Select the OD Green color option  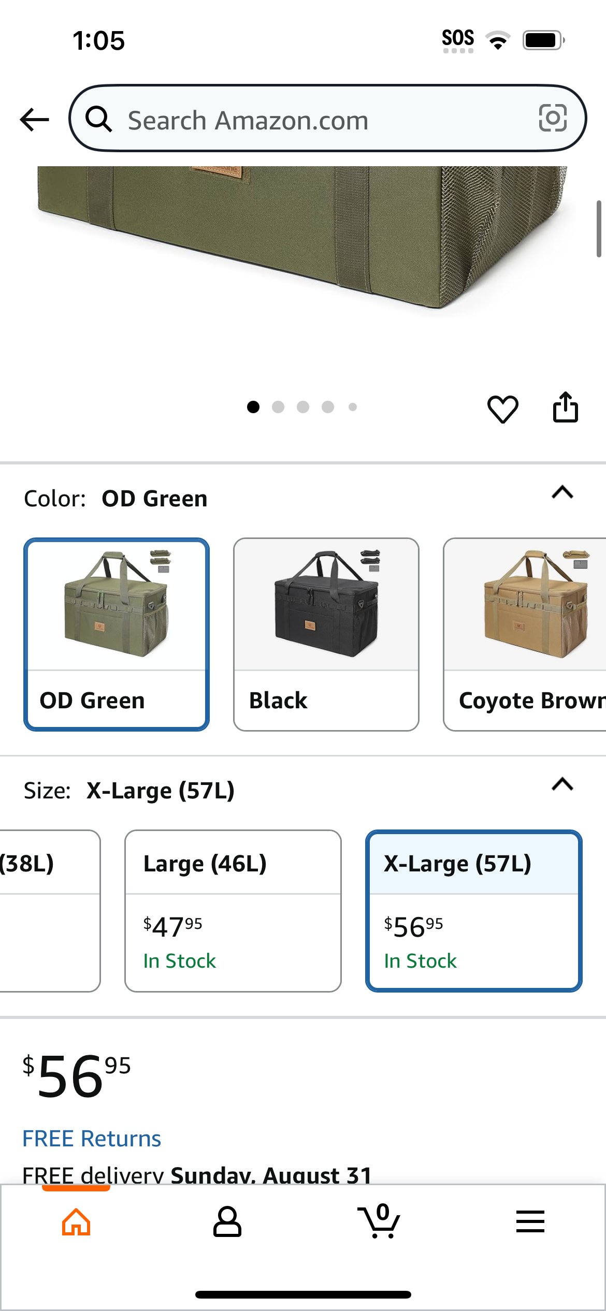coord(117,634)
